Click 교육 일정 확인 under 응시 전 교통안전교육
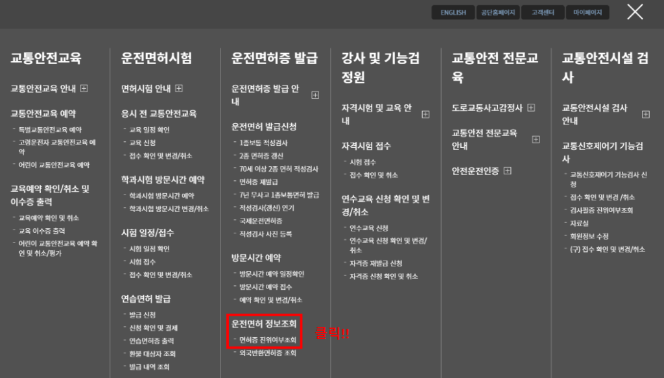The width and height of the screenshot is (664, 378). click(x=150, y=130)
